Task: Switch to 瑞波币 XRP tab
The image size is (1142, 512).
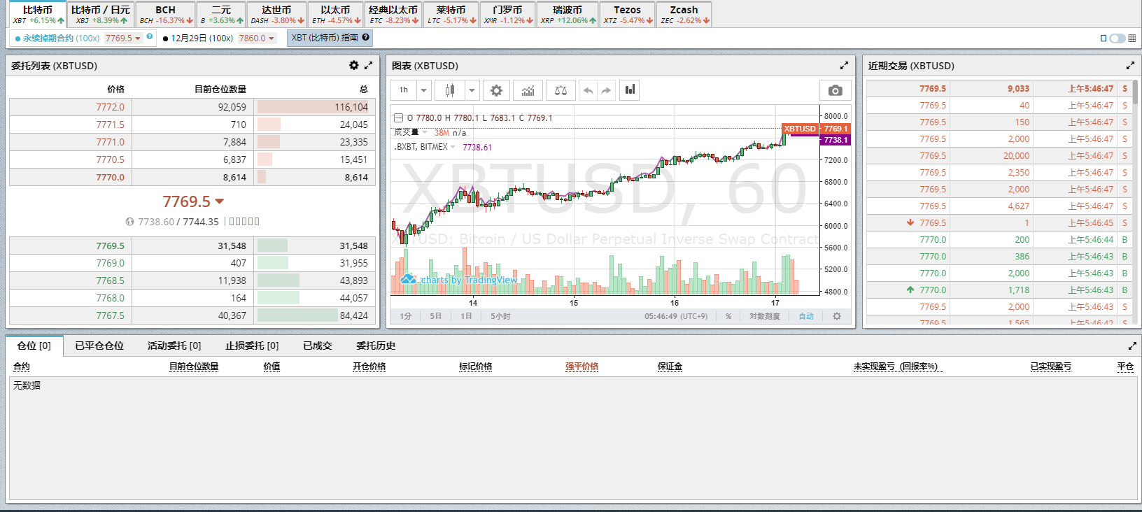Action: tap(568, 15)
